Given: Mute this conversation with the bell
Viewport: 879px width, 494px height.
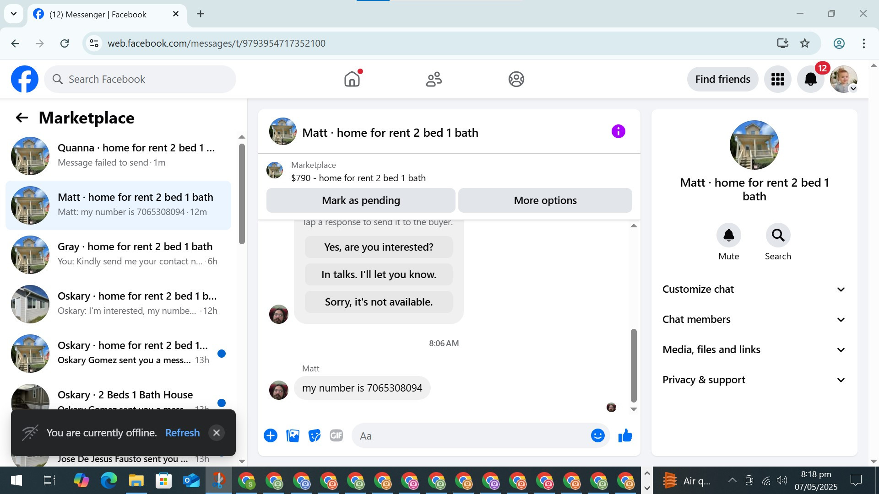Looking at the screenshot, I should pyautogui.click(x=728, y=235).
